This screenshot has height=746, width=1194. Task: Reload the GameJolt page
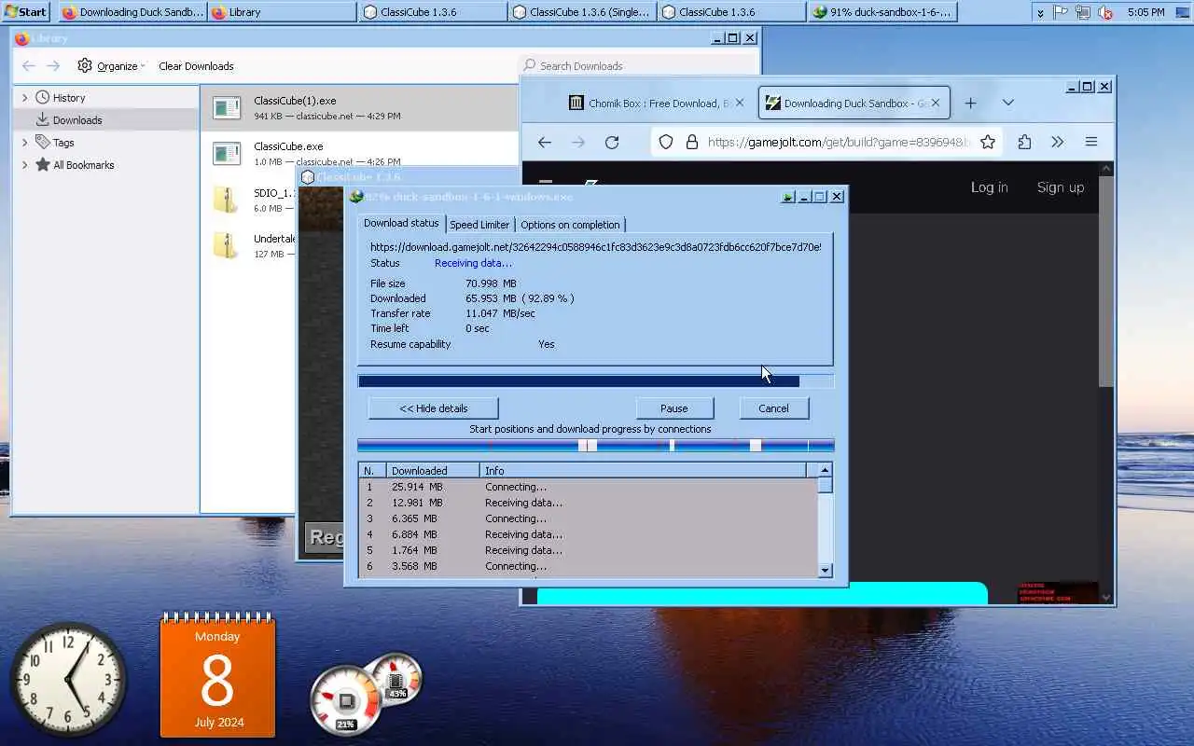pos(612,142)
